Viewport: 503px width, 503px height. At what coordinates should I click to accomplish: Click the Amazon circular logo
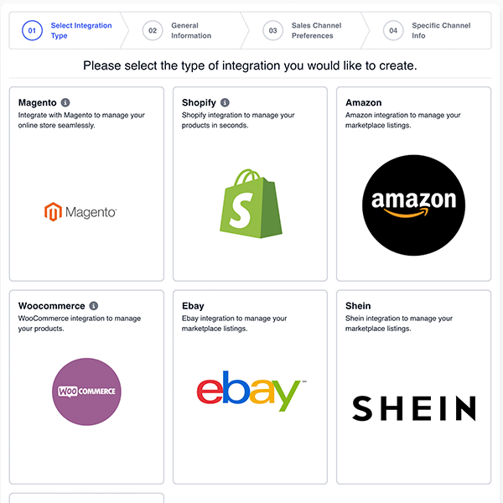tap(413, 203)
